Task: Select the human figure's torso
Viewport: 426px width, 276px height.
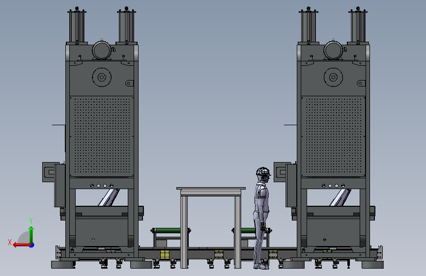Action: (x=261, y=197)
